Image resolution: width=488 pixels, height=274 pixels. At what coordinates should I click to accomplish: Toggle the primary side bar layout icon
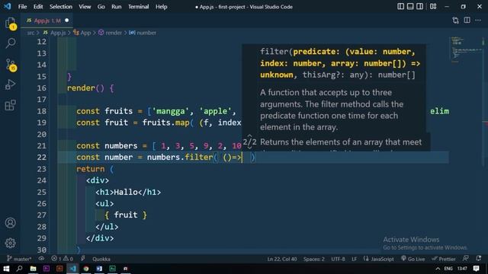coord(400,7)
